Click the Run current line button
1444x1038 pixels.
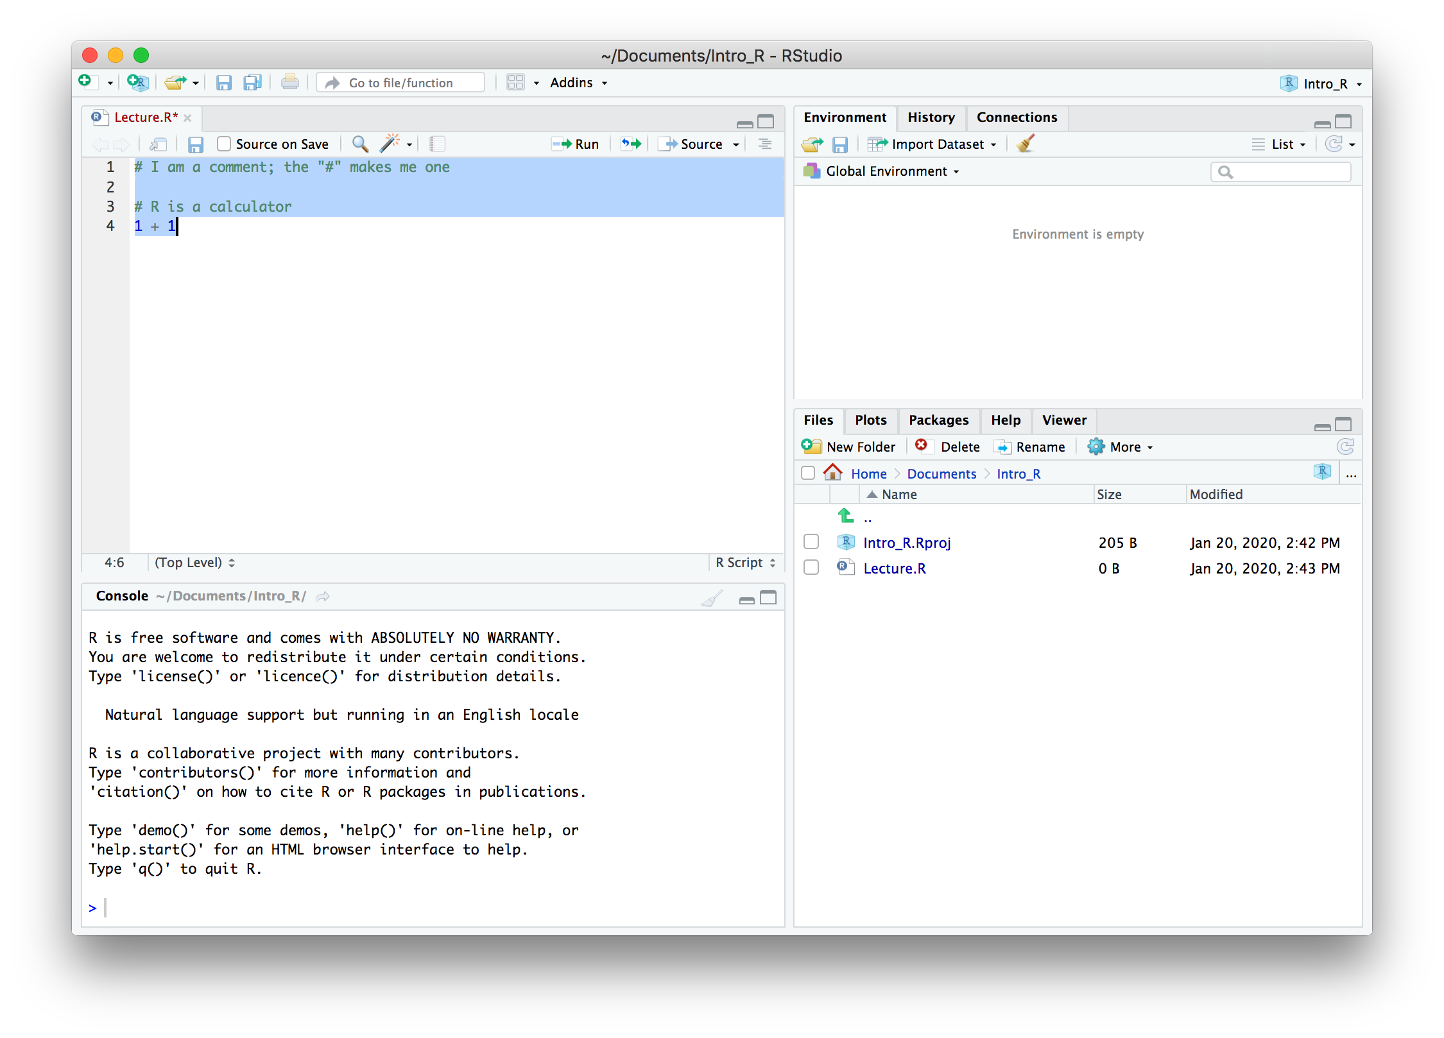tap(576, 144)
